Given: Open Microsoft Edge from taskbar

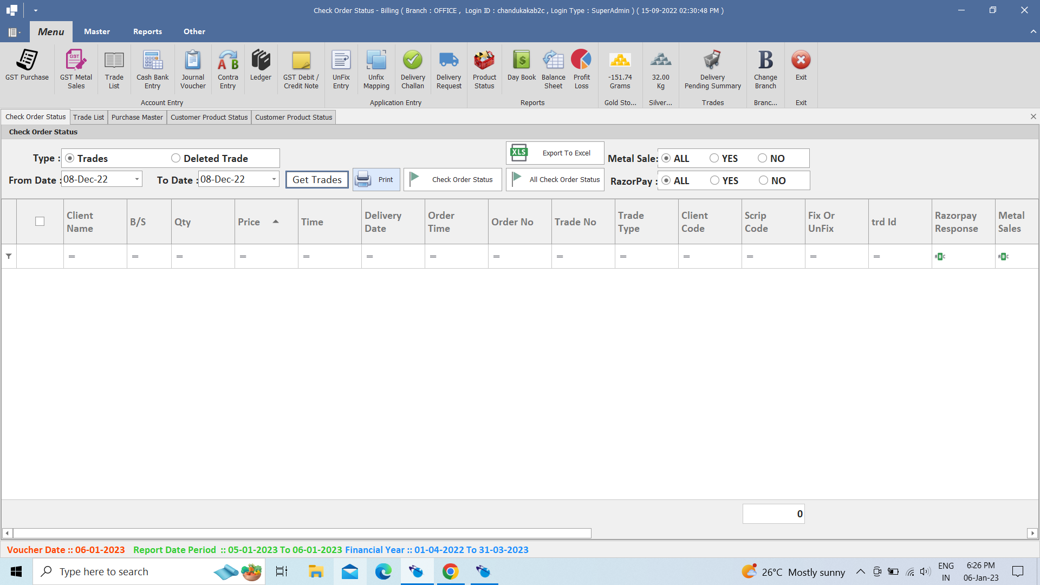Looking at the screenshot, I should 383,571.
